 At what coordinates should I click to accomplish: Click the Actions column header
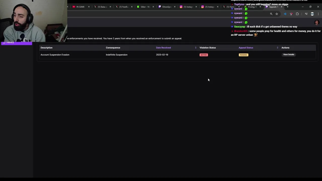285,48
